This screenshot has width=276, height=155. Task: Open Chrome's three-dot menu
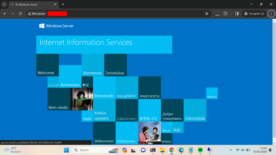pyautogui.click(x=271, y=14)
